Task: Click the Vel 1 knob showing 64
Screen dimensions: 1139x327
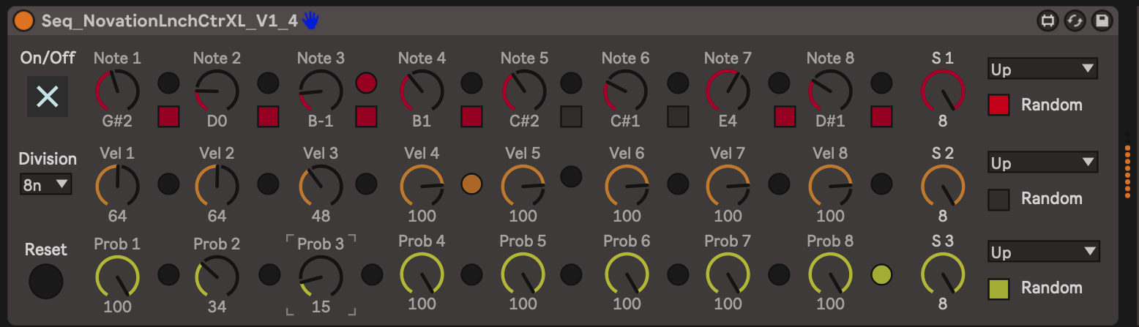Action: (x=117, y=185)
